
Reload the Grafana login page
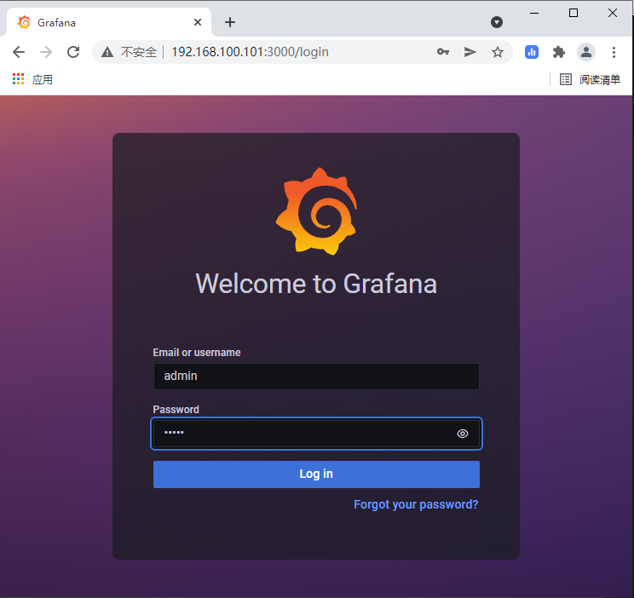click(x=73, y=52)
